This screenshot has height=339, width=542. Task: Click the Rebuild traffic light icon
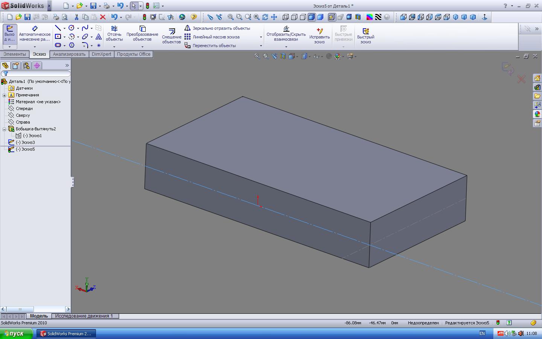[x=144, y=17]
